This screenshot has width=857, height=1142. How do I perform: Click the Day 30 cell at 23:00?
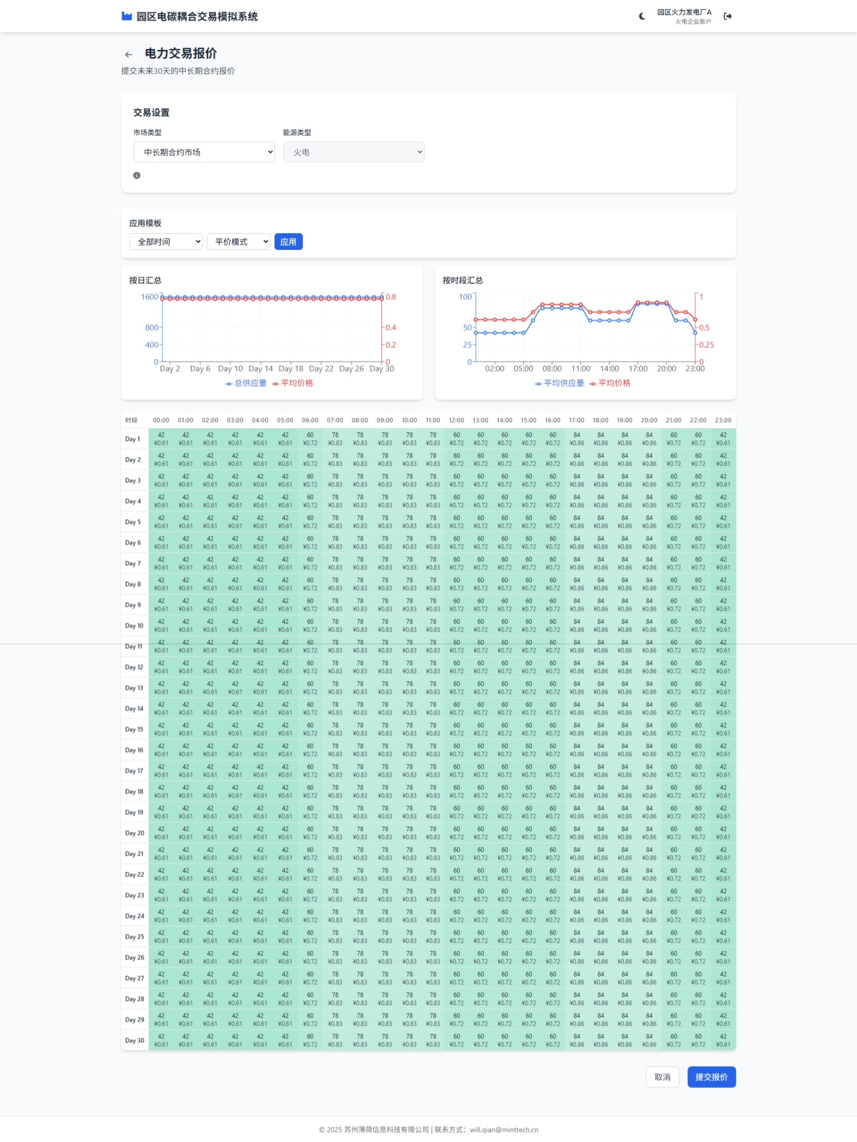click(723, 1040)
